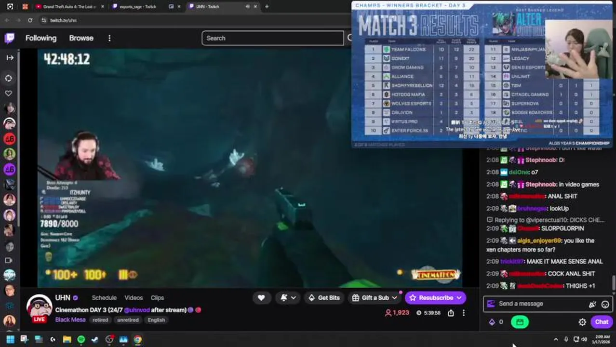
Task: Switch to the esports_rage - Twitch tab
Action: click(138, 7)
